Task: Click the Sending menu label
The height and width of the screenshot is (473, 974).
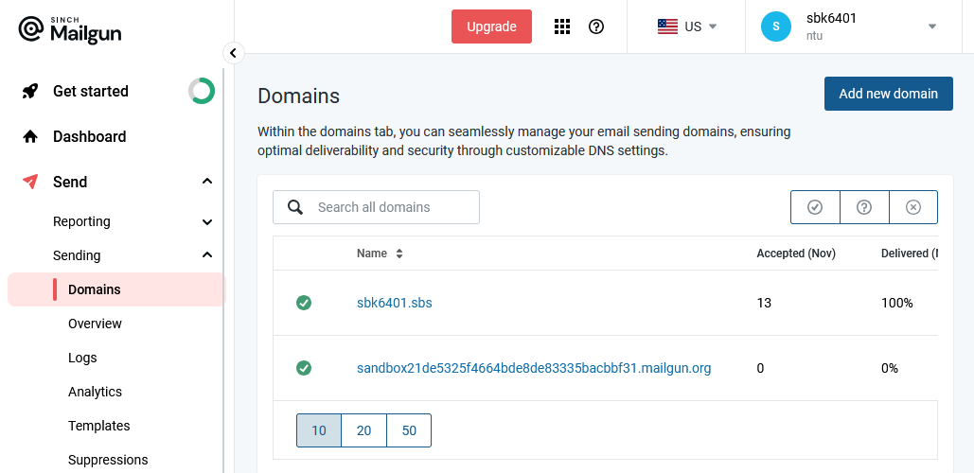Action: click(x=77, y=255)
